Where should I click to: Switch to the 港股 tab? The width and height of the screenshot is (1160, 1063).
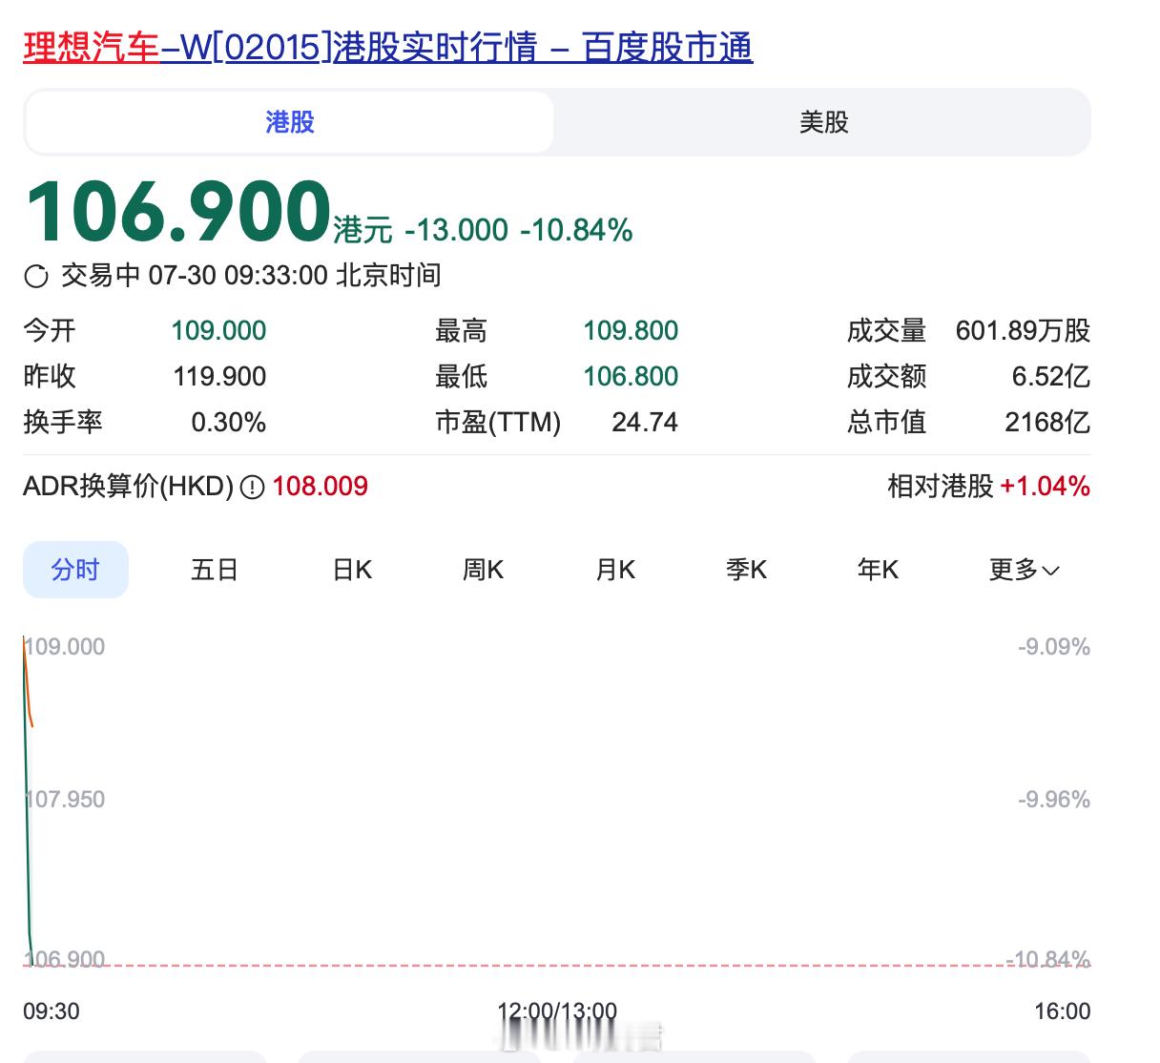289,122
